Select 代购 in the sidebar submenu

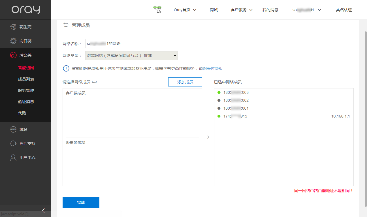pyautogui.click(x=22, y=113)
